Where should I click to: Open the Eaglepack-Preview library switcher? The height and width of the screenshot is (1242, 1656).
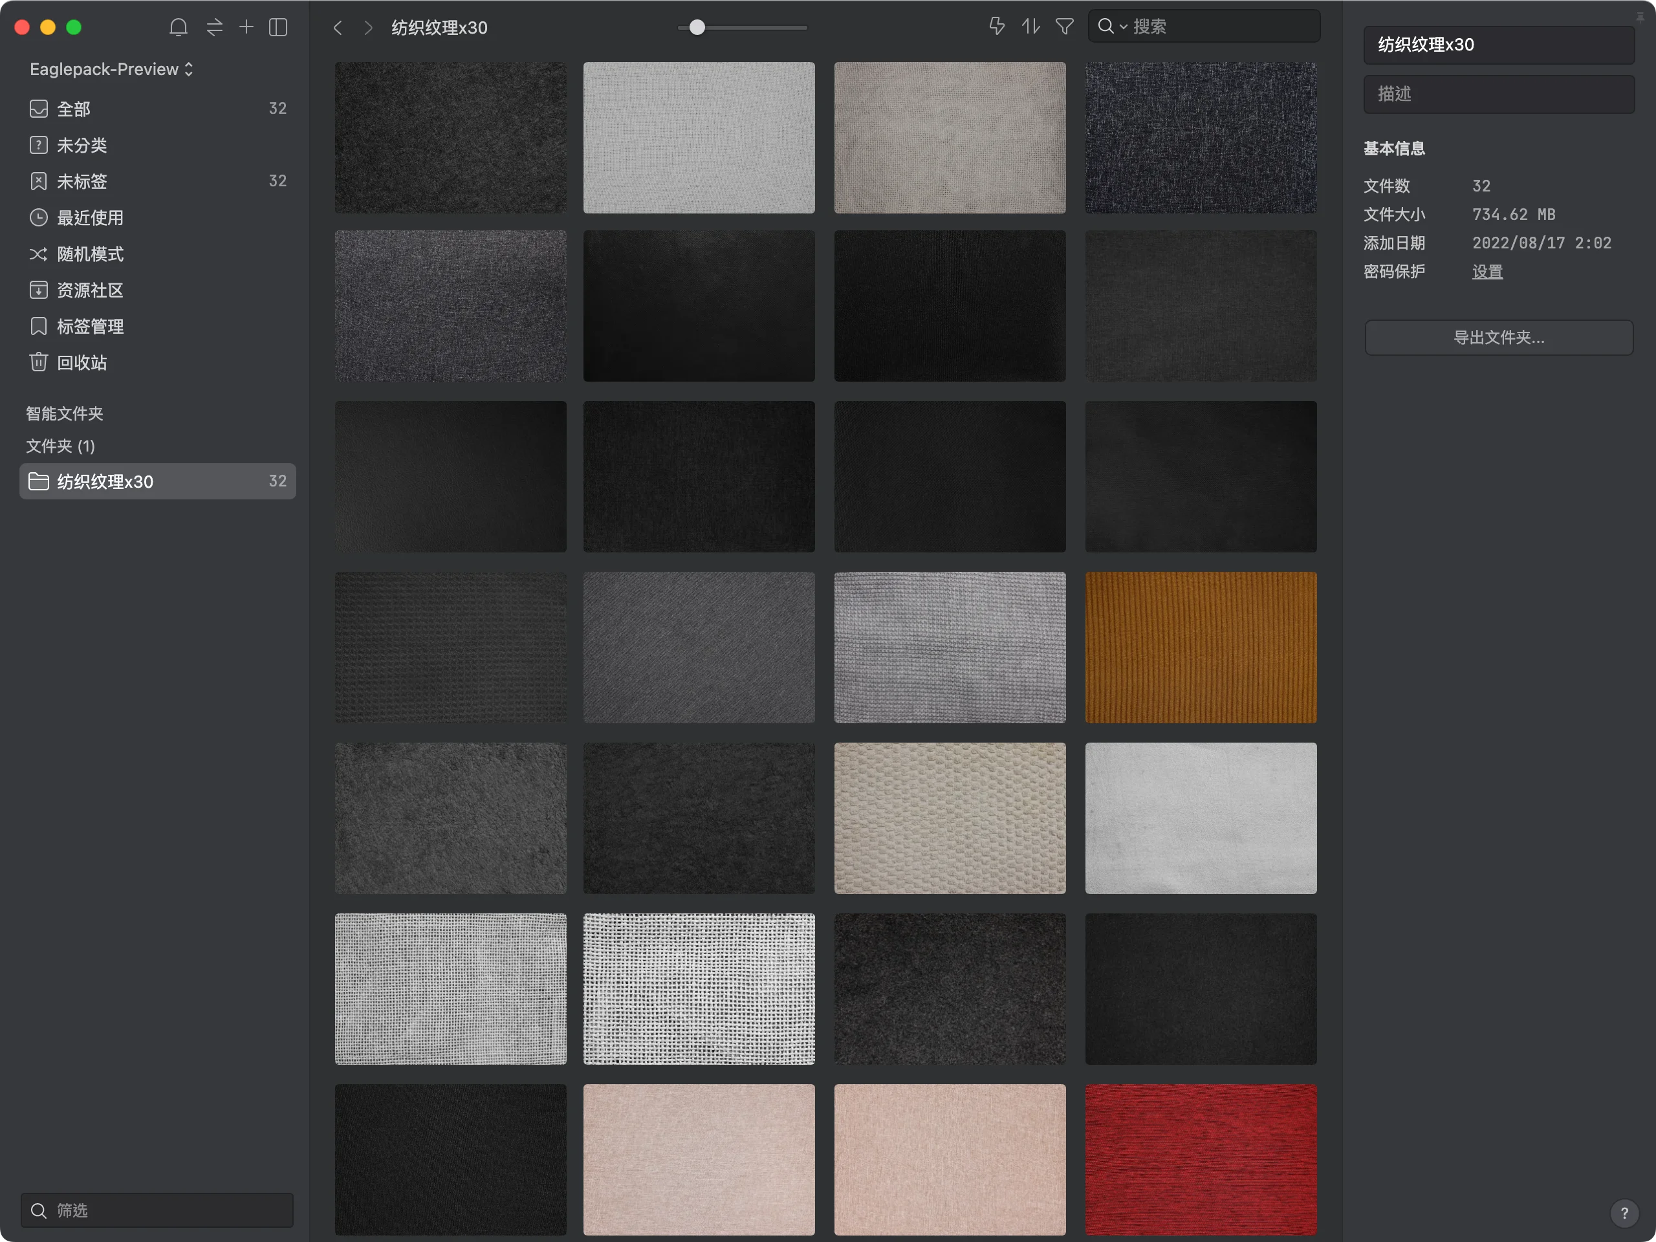pyautogui.click(x=111, y=69)
